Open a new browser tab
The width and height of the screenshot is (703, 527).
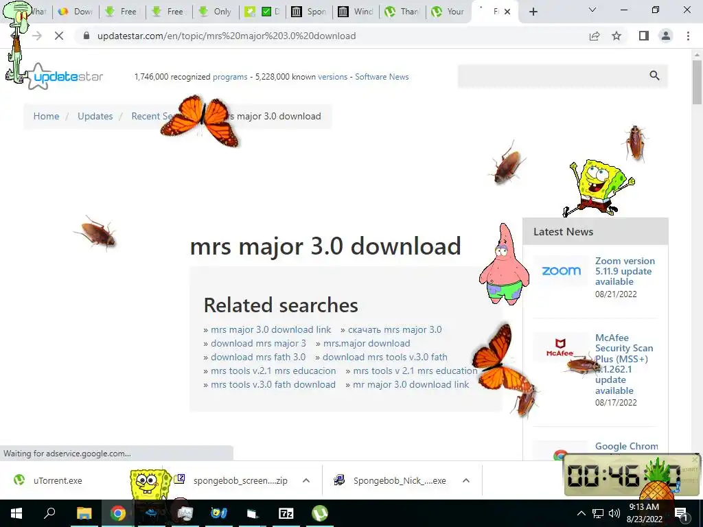(533, 12)
